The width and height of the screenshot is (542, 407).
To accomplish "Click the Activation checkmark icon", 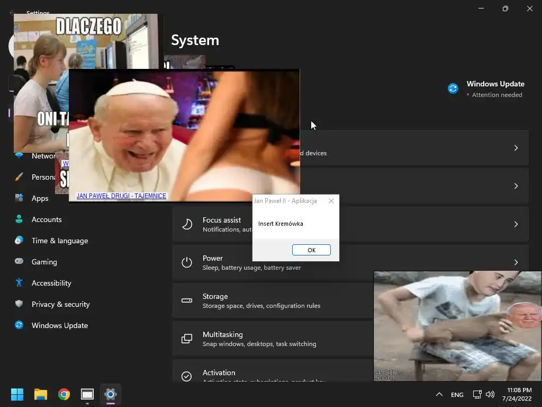I will pos(187,376).
